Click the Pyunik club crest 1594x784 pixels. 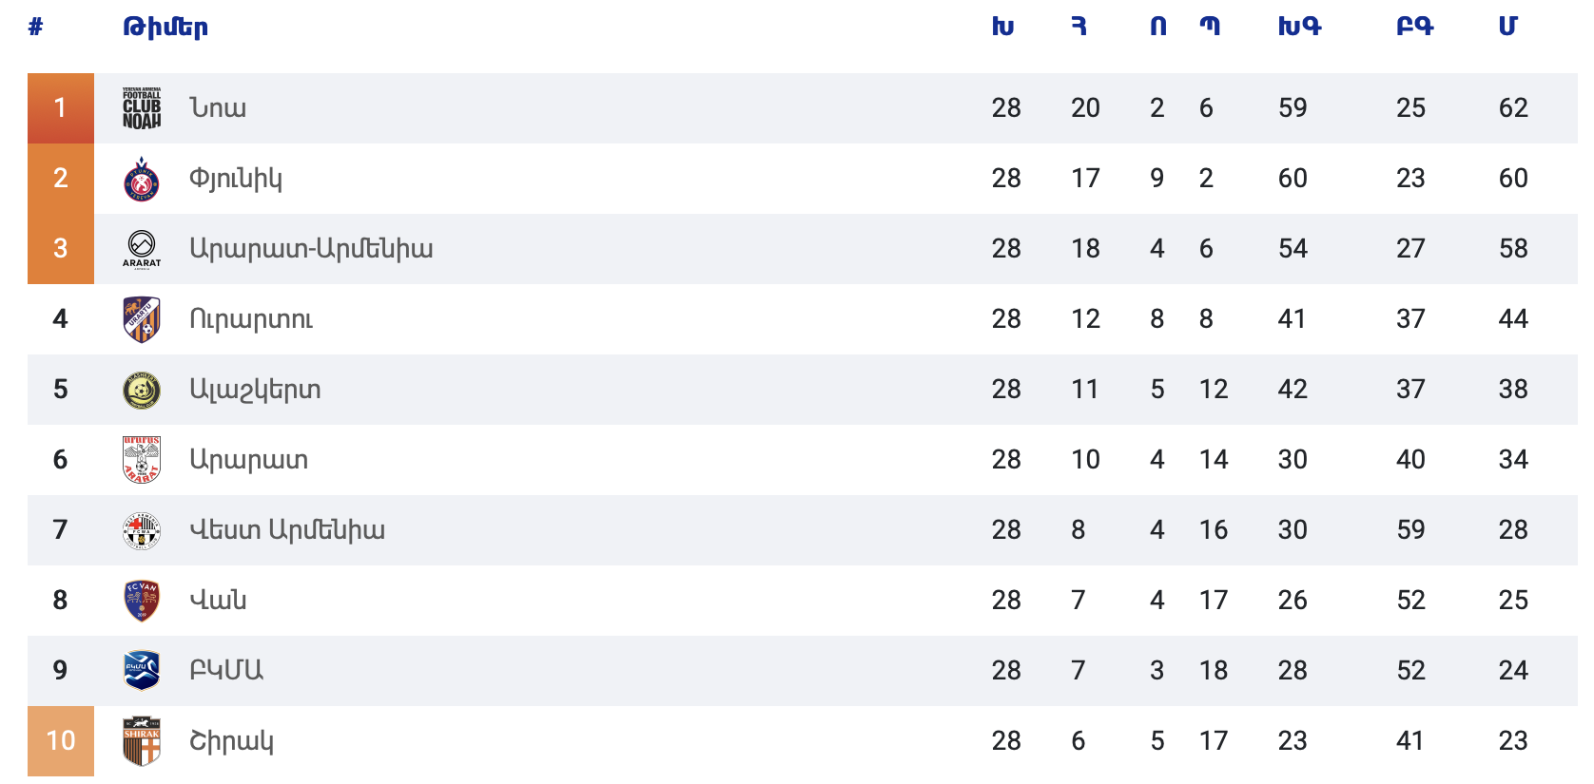pyautogui.click(x=142, y=179)
